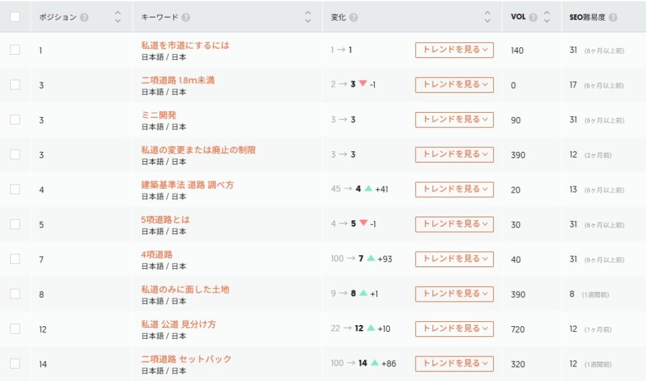The image size is (646, 381).
Task: Sort by VOL column arrows
Action: point(547,17)
